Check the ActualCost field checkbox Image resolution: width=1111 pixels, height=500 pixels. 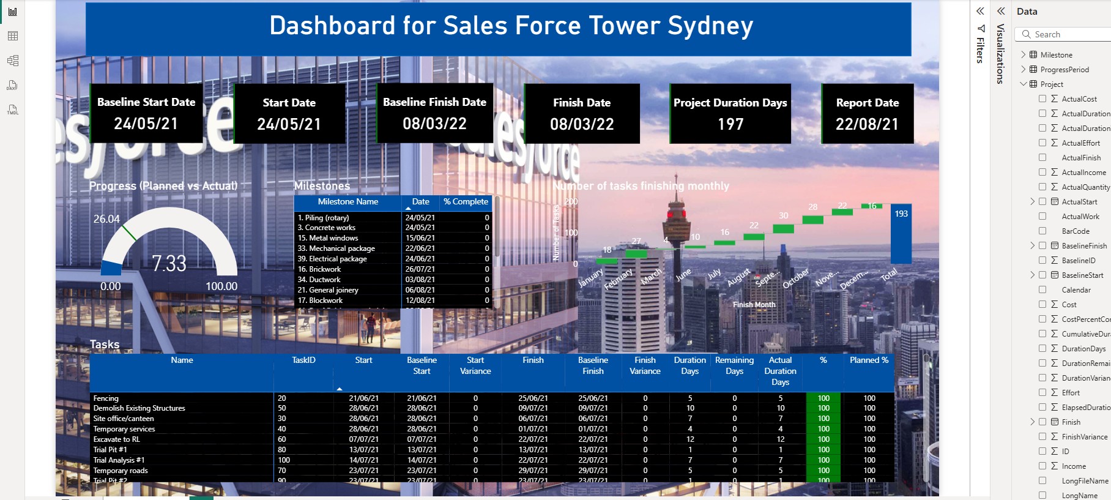[x=1042, y=99]
